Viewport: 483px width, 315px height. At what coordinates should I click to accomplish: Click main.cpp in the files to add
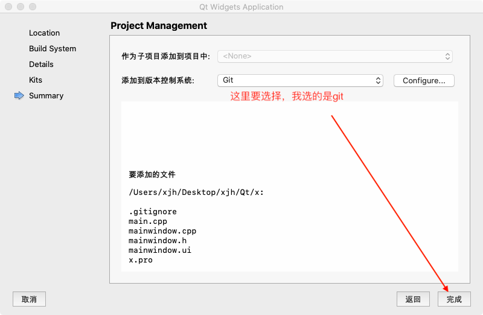point(148,221)
